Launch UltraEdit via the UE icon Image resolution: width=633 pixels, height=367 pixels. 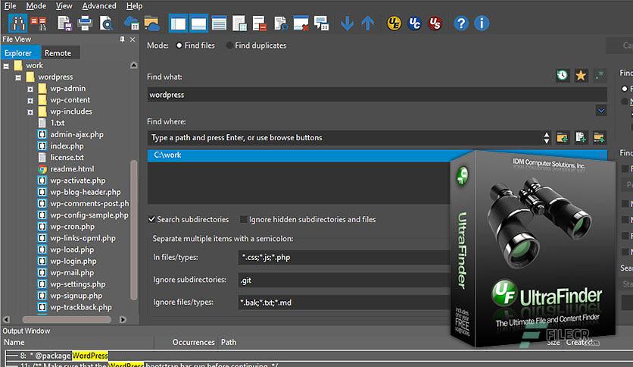394,24
